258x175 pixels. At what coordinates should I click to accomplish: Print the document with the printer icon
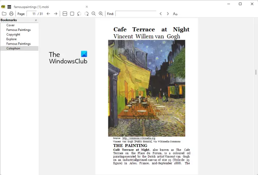[11, 14]
